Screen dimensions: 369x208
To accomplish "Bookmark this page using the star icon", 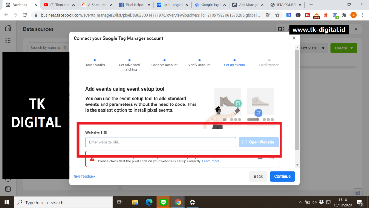I will [x=277, y=15].
